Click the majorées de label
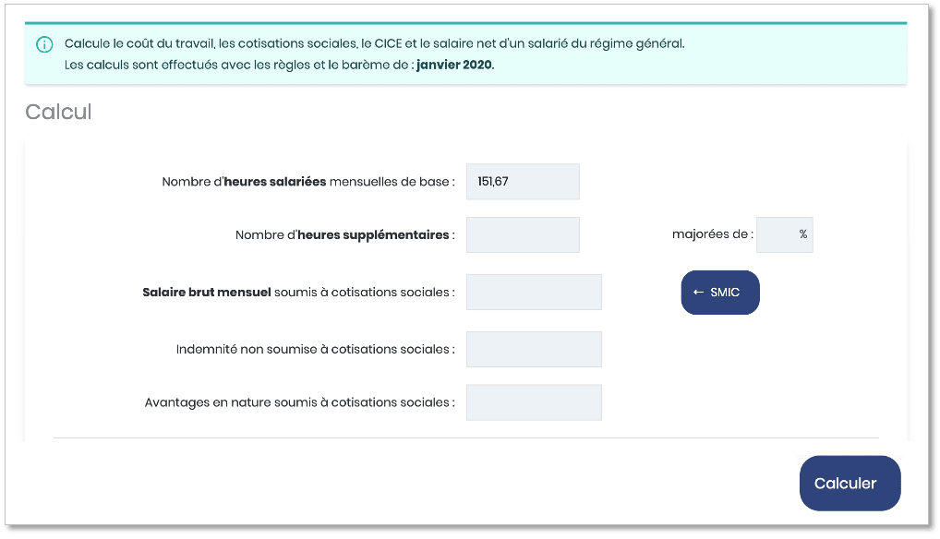The height and width of the screenshot is (539, 940). tap(713, 234)
